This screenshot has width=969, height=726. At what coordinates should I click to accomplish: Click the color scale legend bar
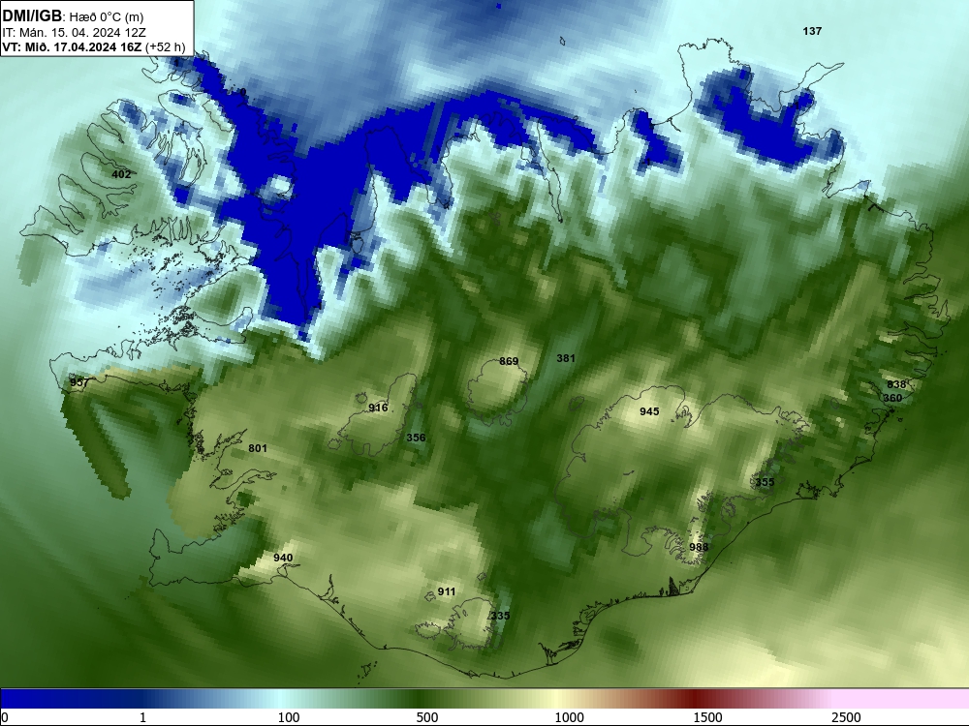(x=484, y=699)
